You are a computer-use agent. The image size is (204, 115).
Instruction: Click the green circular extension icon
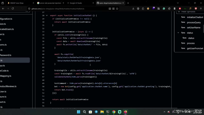[164, 9]
